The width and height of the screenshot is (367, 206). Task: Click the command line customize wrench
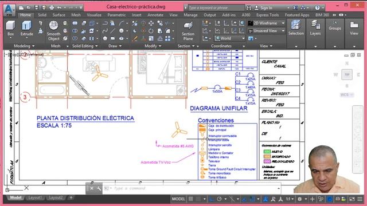tap(99, 188)
